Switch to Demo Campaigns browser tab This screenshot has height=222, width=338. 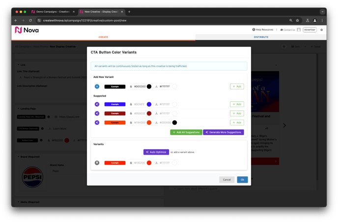tap(52, 12)
